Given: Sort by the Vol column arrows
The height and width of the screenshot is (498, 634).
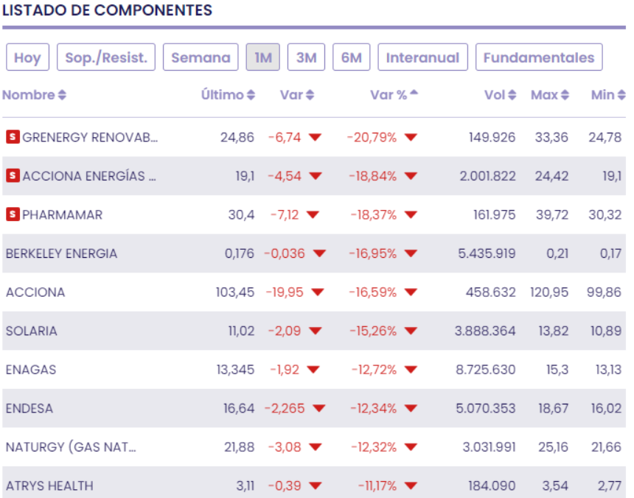Looking at the screenshot, I should [x=512, y=95].
